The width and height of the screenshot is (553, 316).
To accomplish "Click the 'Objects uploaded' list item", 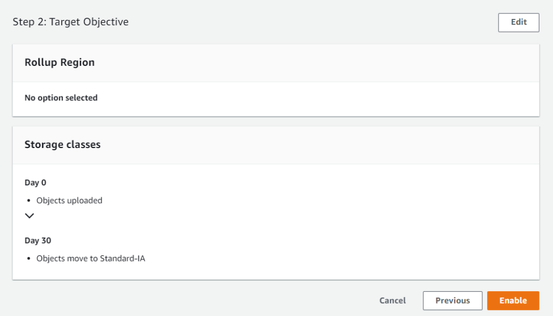I will (69, 200).
